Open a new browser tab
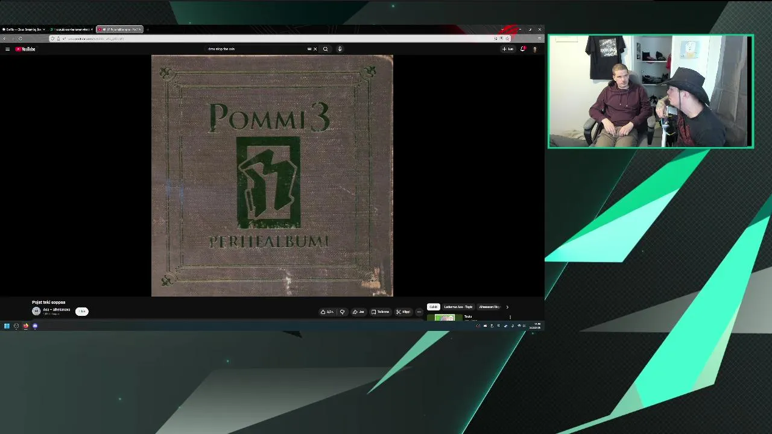 (148, 29)
